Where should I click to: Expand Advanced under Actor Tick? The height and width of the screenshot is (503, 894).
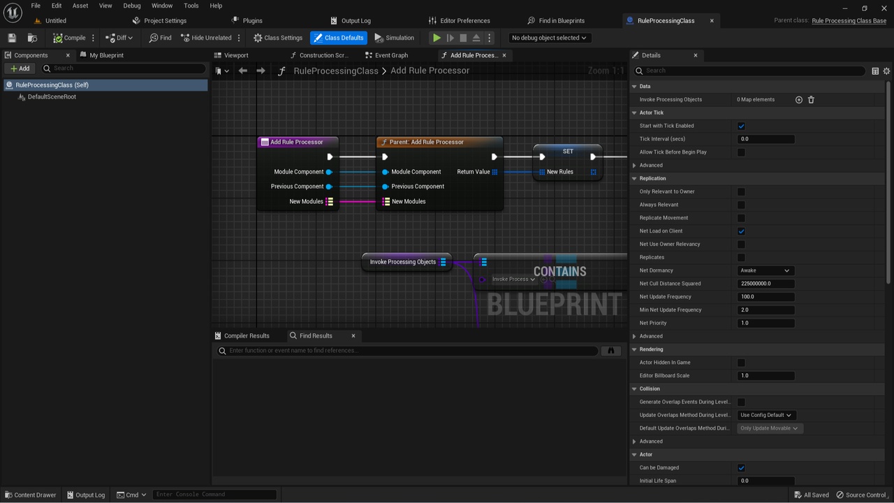pyautogui.click(x=635, y=166)
